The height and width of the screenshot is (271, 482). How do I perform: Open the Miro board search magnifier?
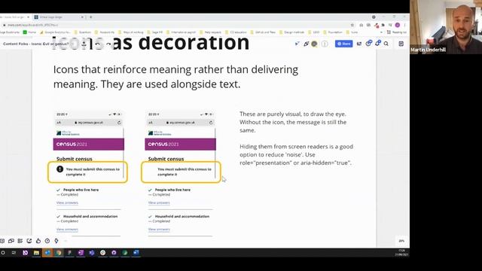[386, 44]
